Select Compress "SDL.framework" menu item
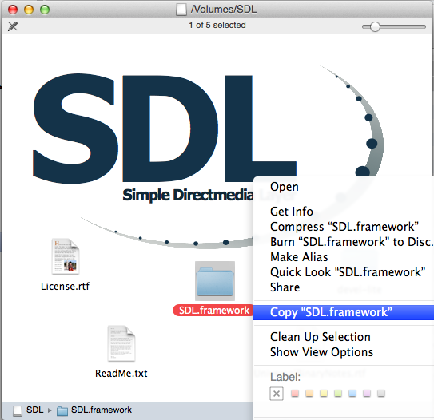This screenshot has width=434, height=420. click(x=344, y=227)
